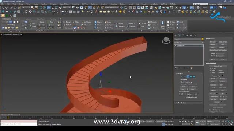Click the Play Animation button

click(186, 122)
